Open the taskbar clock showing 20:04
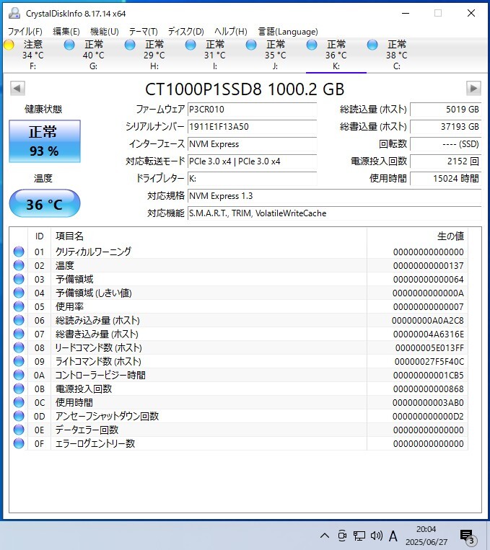490x550 pixels. click(426, 536)
